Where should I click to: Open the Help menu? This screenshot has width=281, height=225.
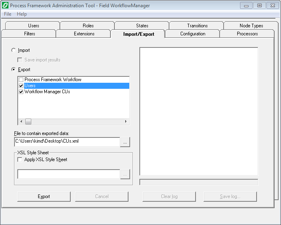tap(22, 14)
